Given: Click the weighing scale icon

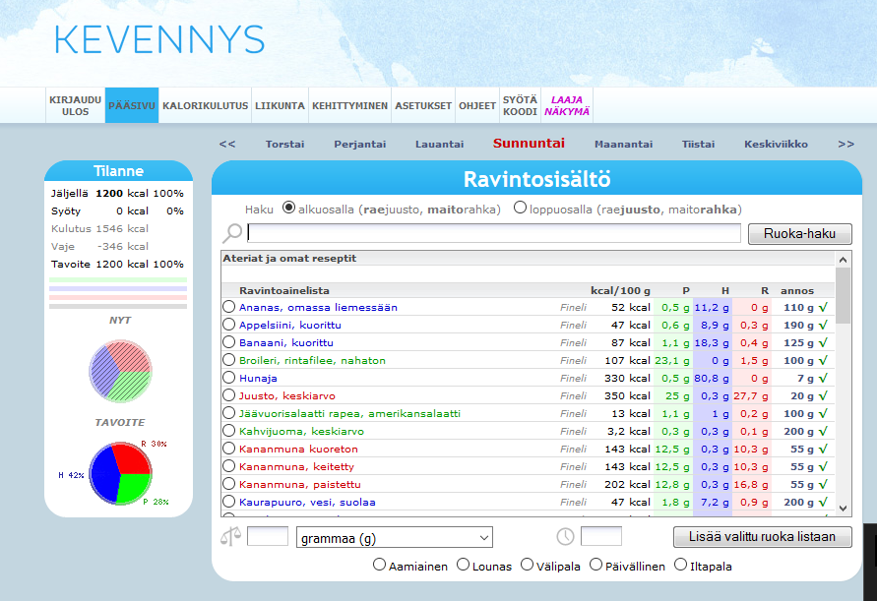Looking at the screenshot, I should click(230, 537).
